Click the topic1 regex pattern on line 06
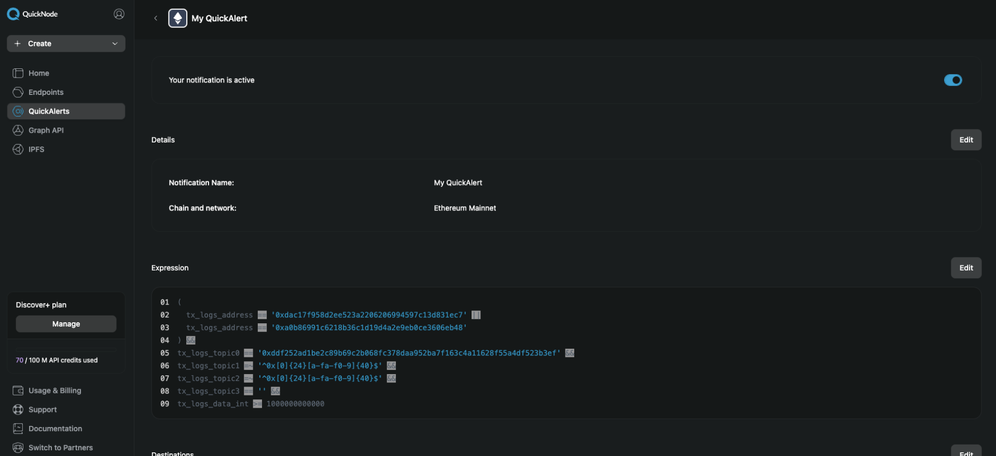Image resolution: width=996 pixels, height=456 pixels. point(320,366)
